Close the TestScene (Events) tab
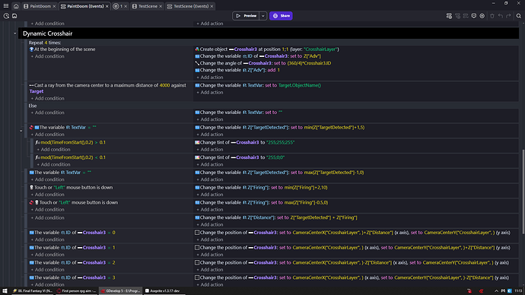 point(212,6)
